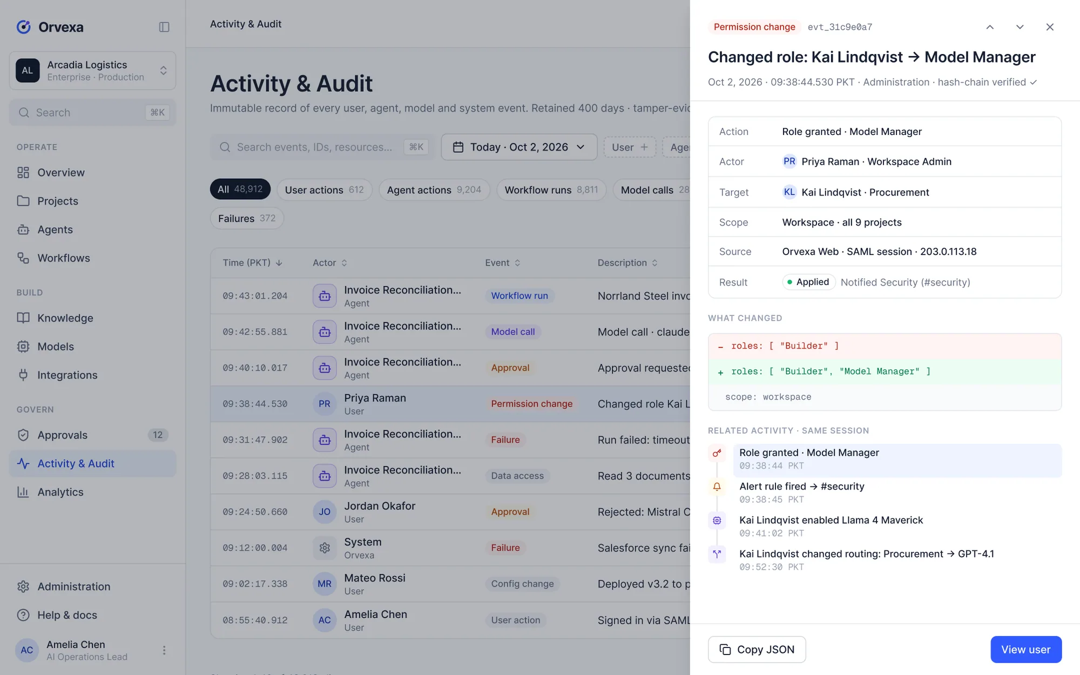Screen dimensions: 1080x675
Task: Switch to the Agent actions tab
Action: click(434, 190)
